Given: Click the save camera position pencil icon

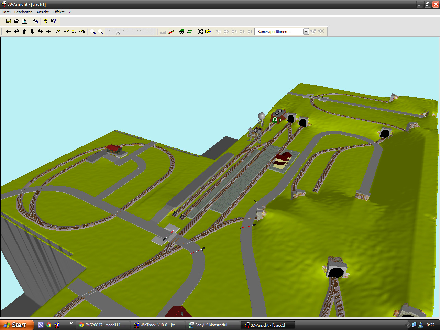Looking at the screenshot, I should [x=313, y=31].
